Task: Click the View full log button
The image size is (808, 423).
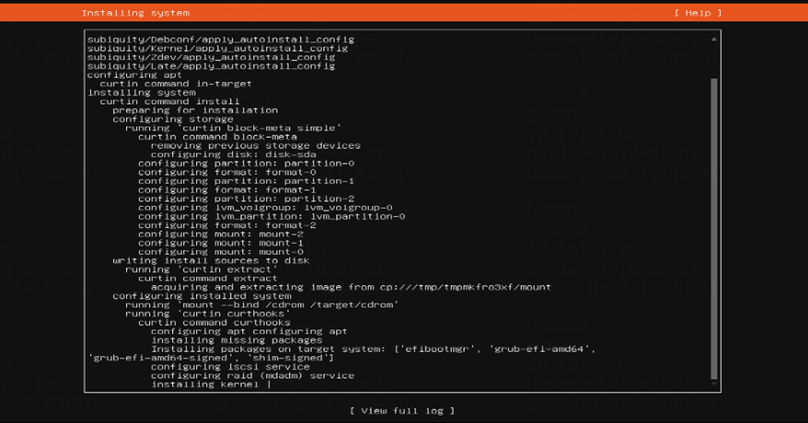Action: point(402,411)
